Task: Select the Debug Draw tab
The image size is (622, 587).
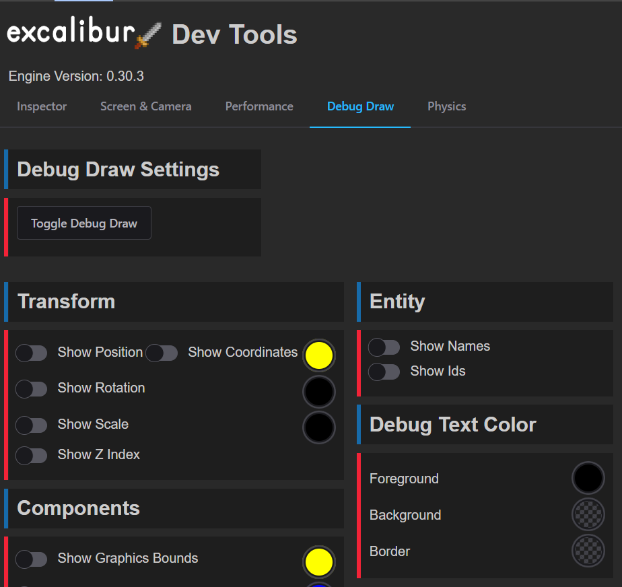Action: pyautogui.click(x=360, y=106)
